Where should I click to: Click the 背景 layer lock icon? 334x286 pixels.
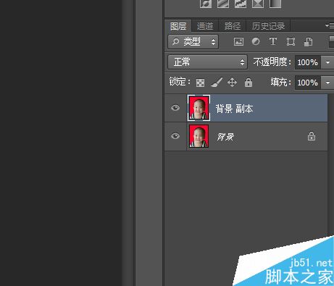(312, 136)
